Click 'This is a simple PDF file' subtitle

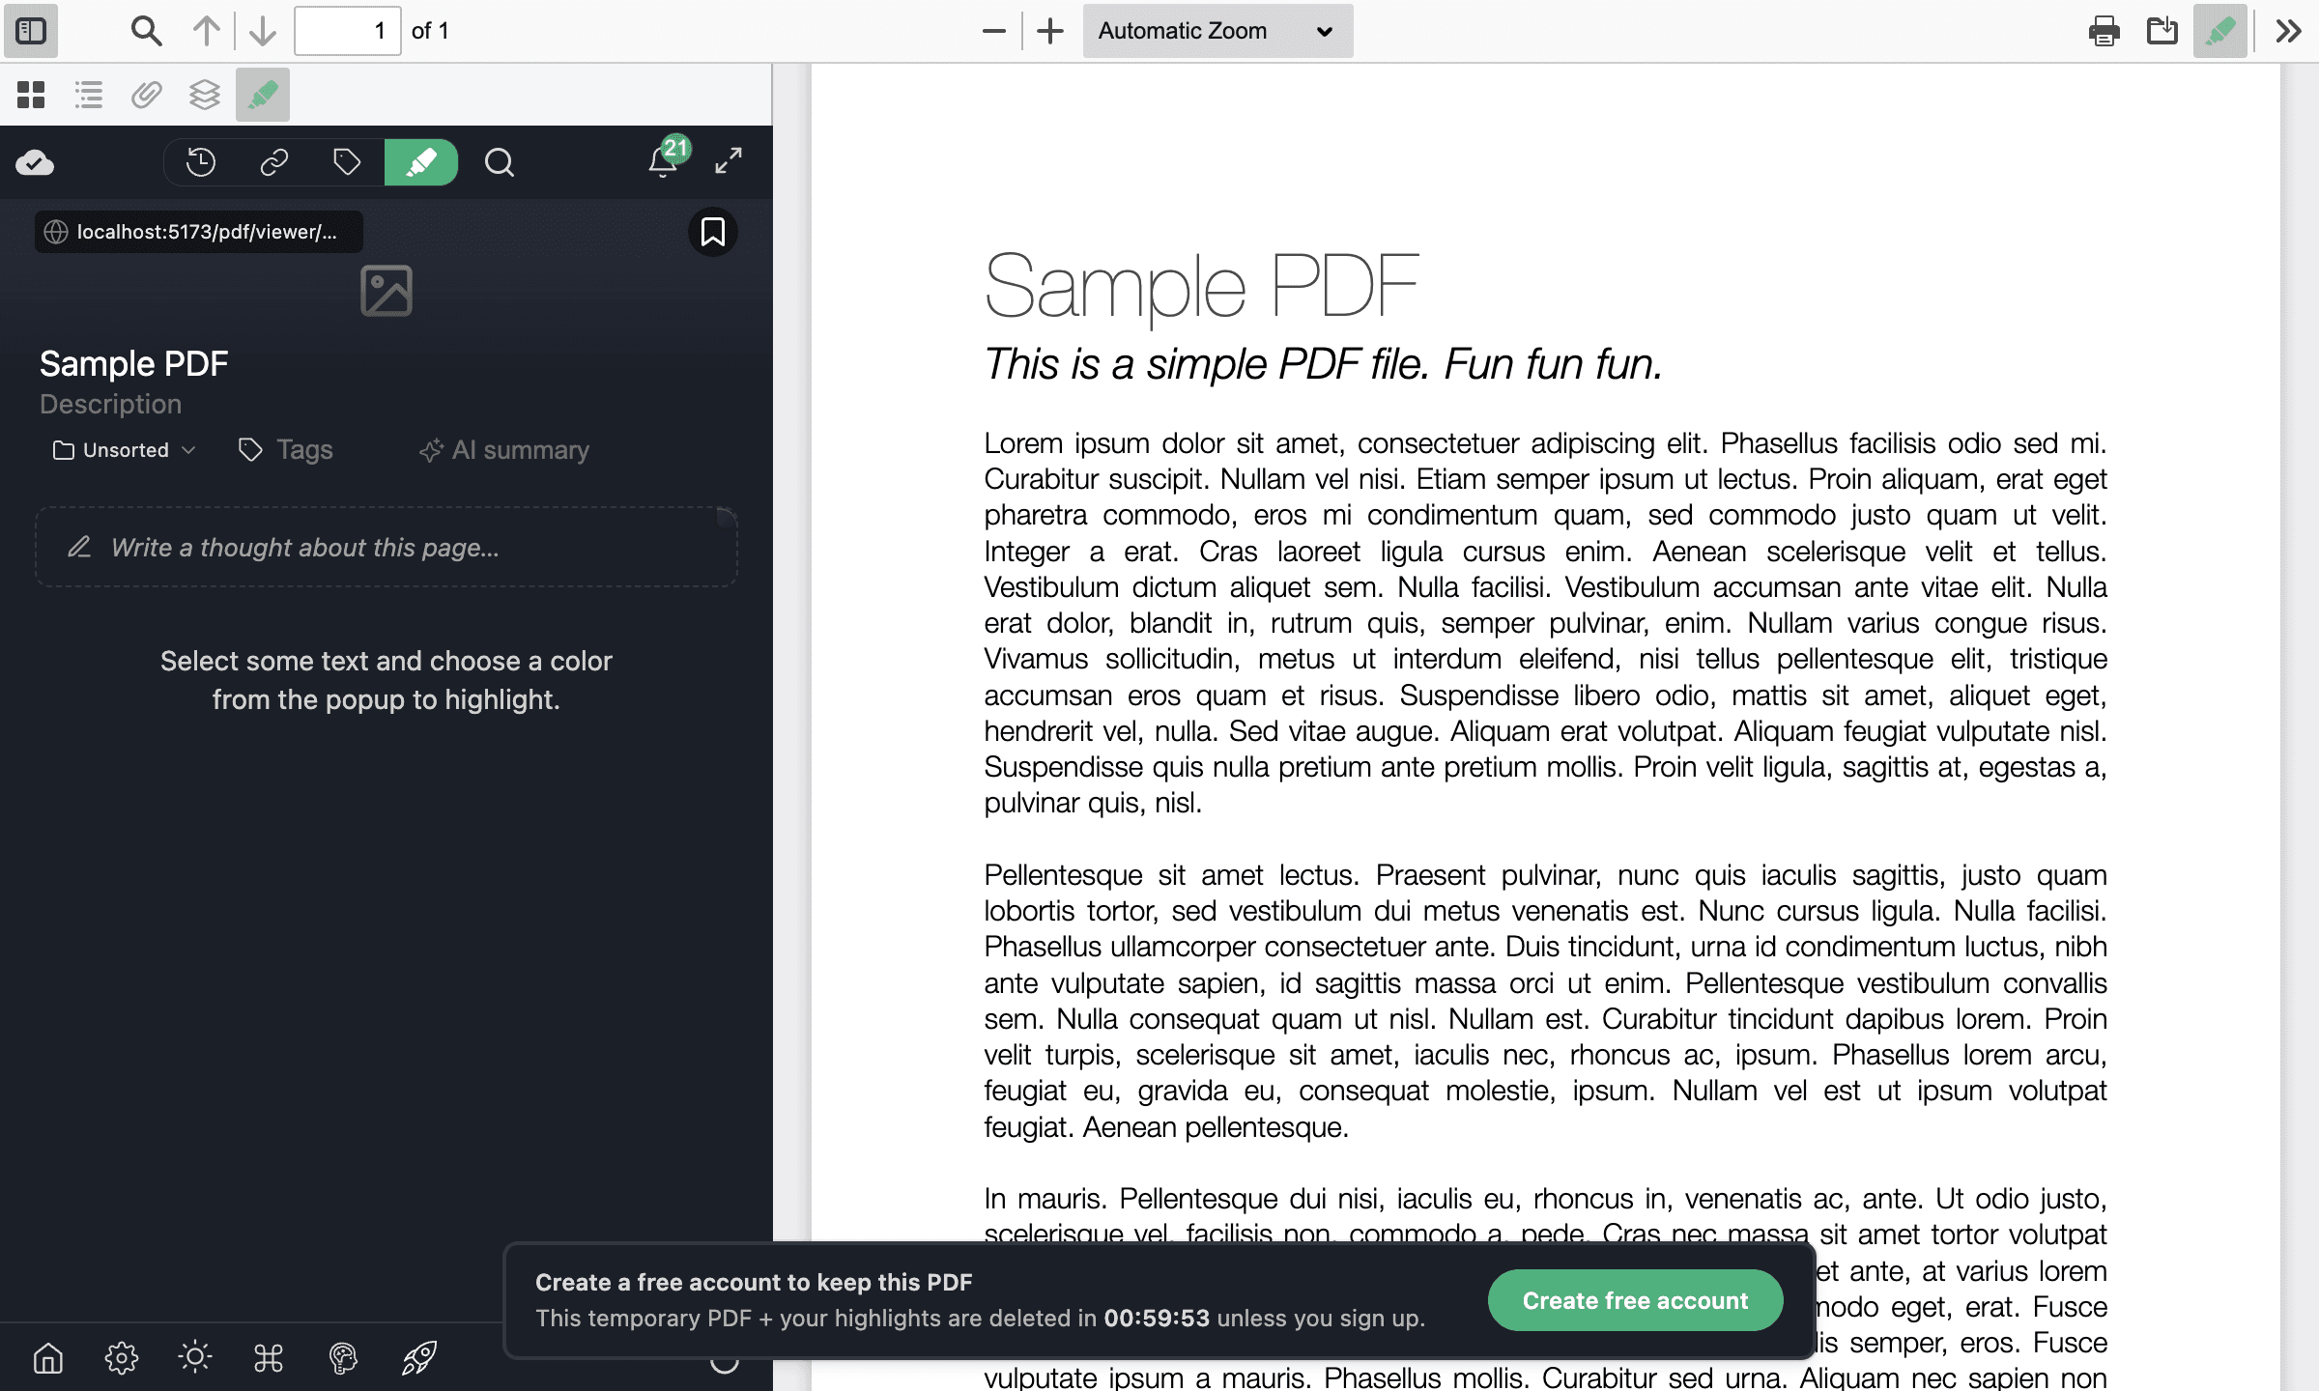coord(1323,364)
